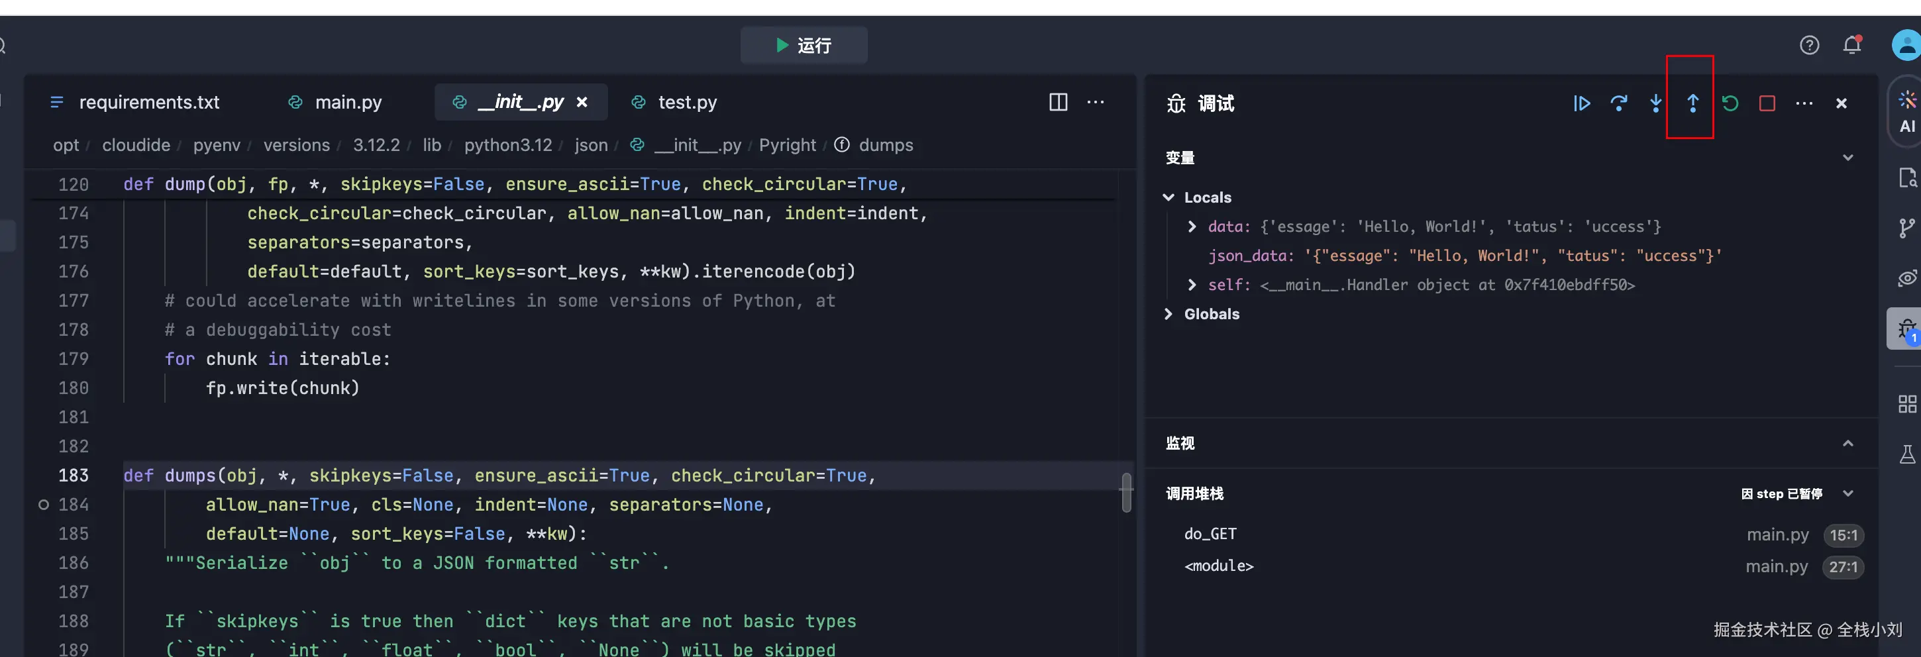Viewport: 1921px width, 657px height.
Task: Open the help icon
Action: pos(1809,46)
